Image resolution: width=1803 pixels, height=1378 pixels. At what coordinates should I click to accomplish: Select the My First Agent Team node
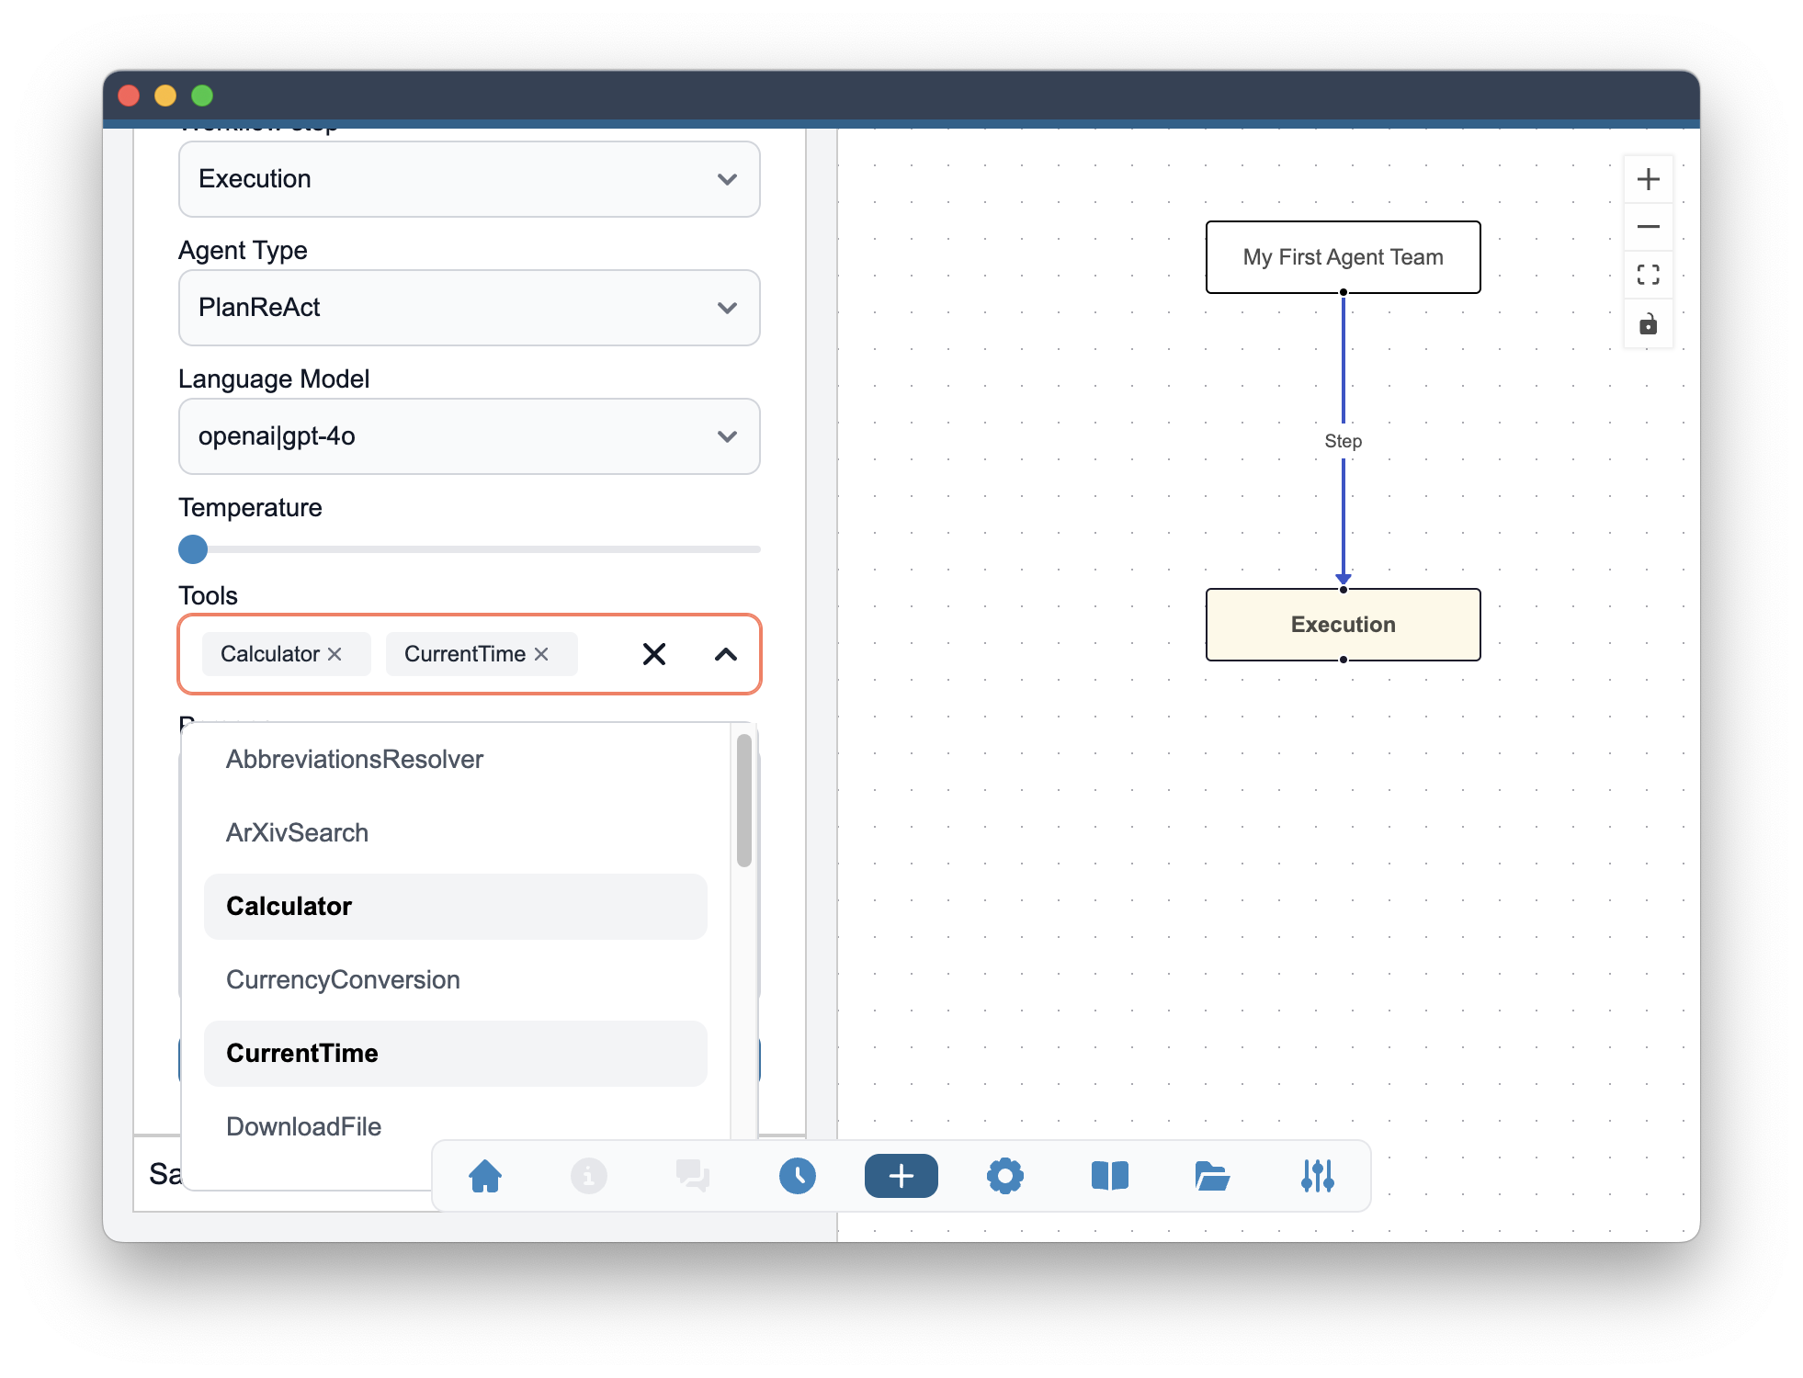click(1343, 257)
